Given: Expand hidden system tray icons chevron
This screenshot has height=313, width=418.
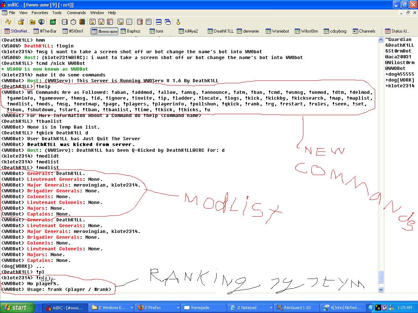Looking at the screenshot, I should (x=371, y=308).
